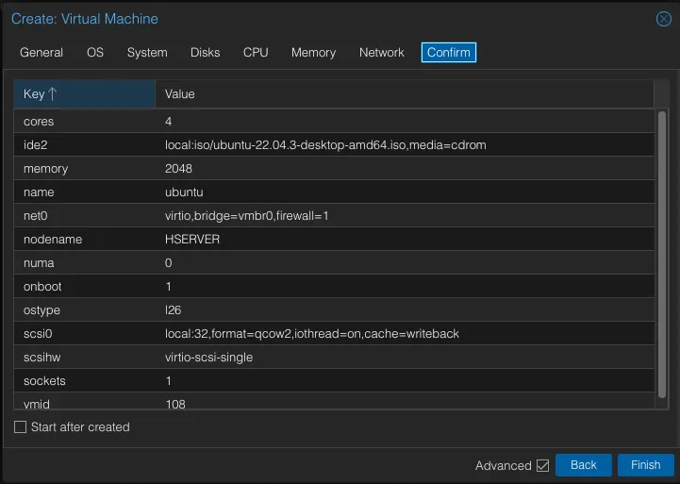Viewport: 680px width, 484px height.
Task: Switch to the General tab
Action: tap(41, 53)
